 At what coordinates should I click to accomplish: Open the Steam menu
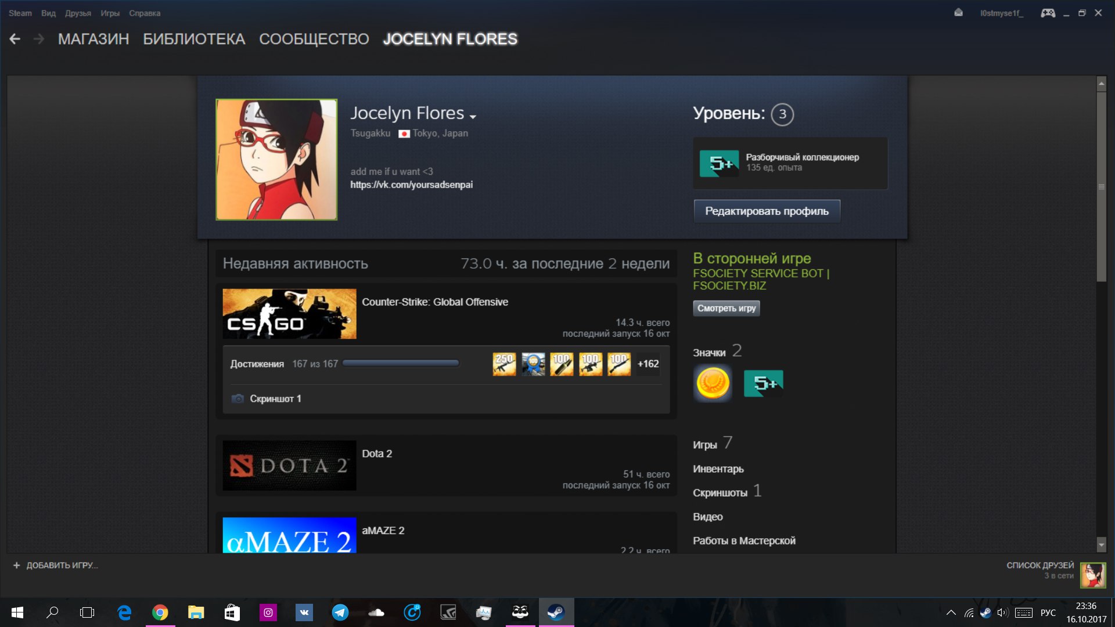point(20,13)
